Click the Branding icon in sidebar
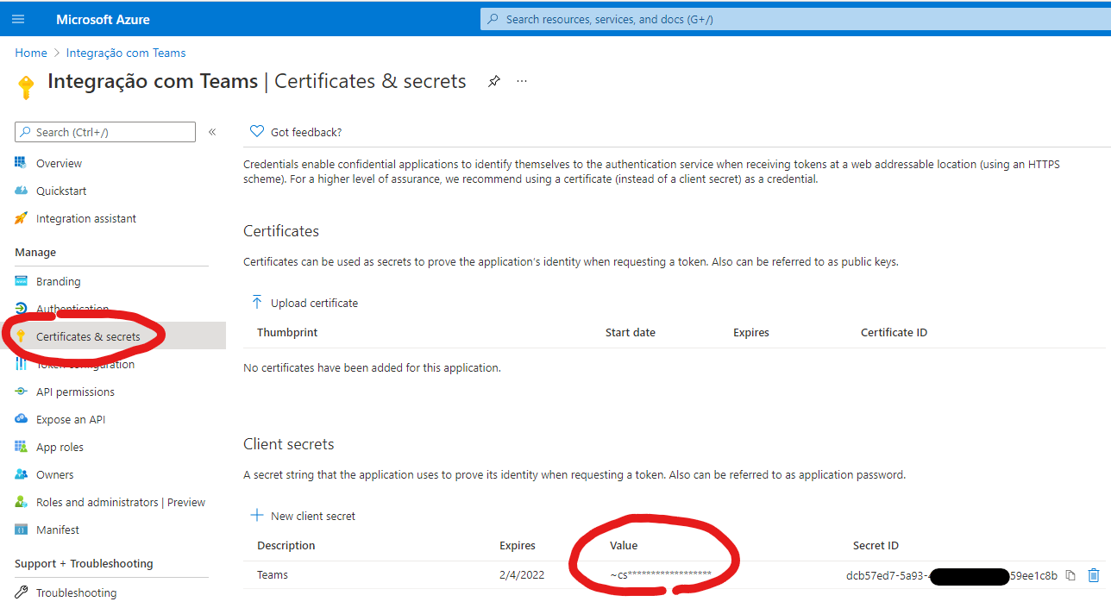This screenshot has height=608, width=1111. coord(21,281)
